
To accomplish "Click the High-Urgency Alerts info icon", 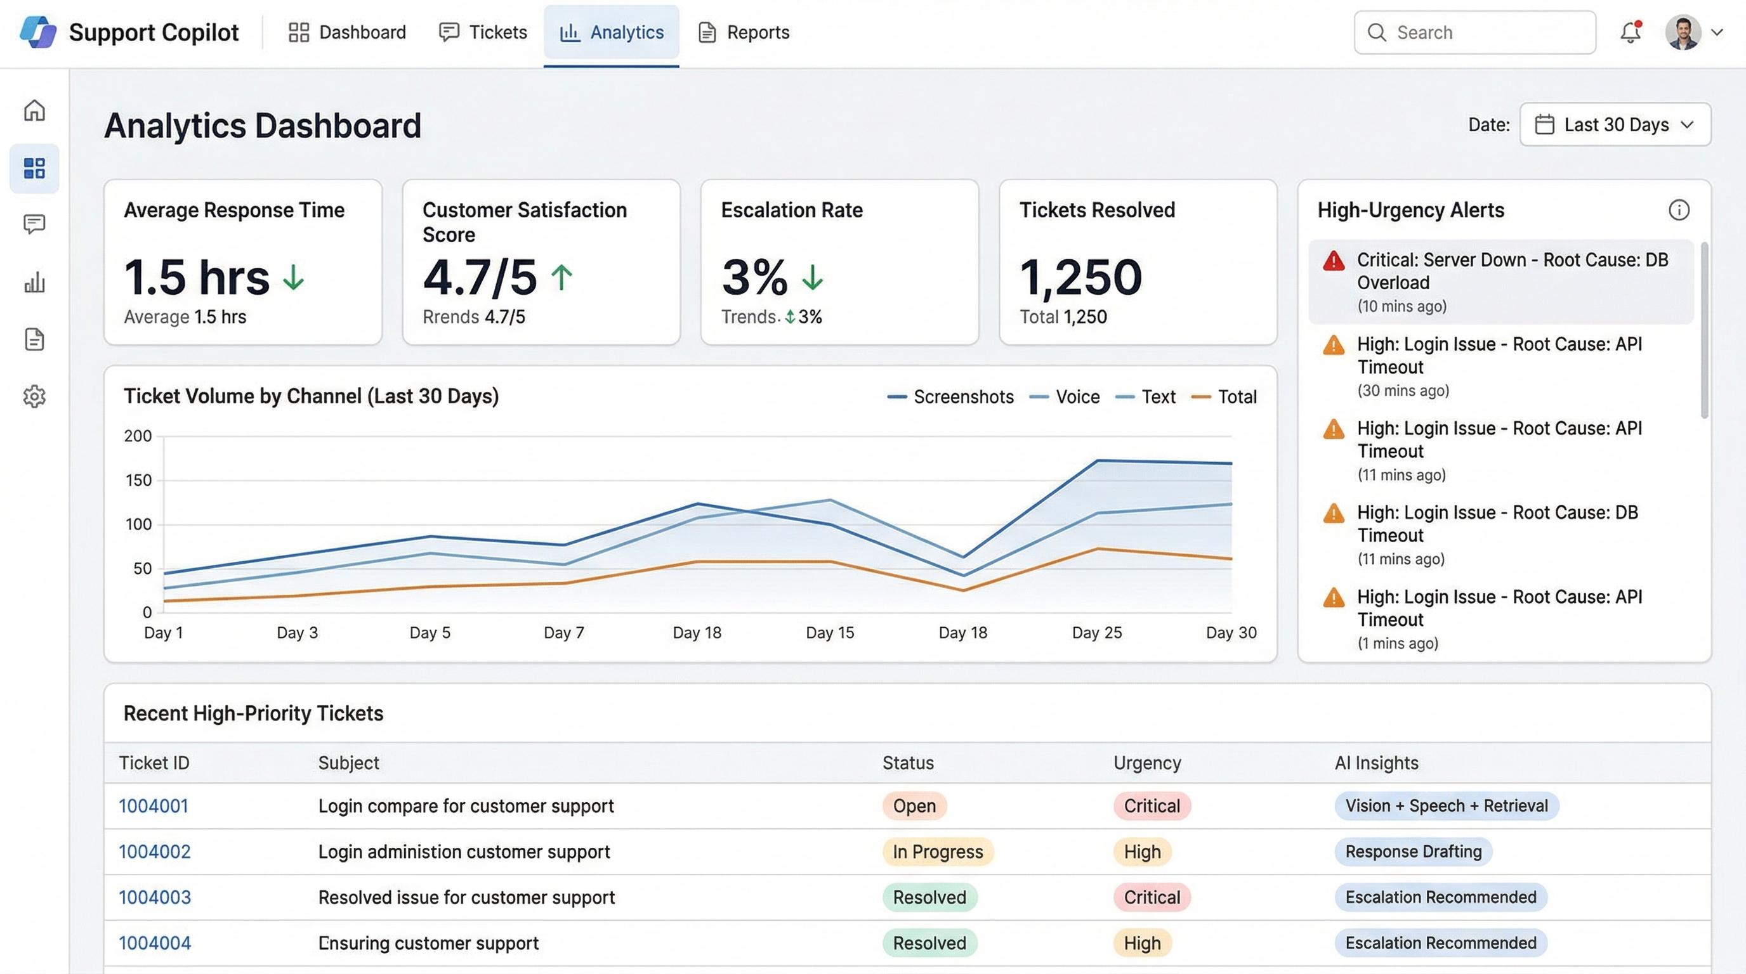I will (x=1678, y=210).
